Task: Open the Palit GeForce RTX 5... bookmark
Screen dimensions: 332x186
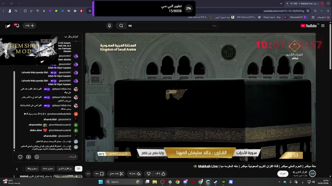Action: tap(200, 17)
